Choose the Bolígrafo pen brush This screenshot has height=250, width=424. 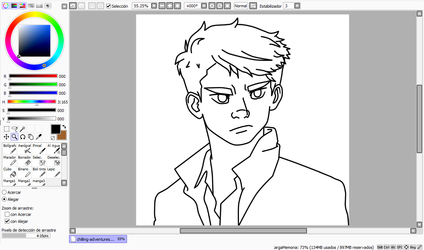(10, 149)
